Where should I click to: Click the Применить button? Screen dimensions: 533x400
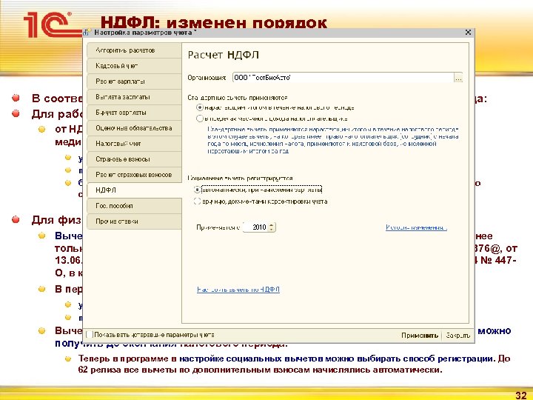click(x=420, y=336)
